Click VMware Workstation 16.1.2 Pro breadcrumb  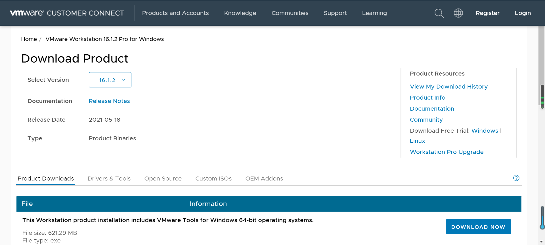[104, 39]
